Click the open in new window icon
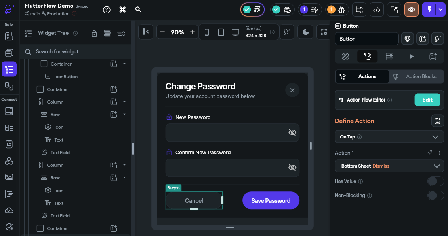Image resolution: width=448 pixels, height=236 pixels. 394,10
